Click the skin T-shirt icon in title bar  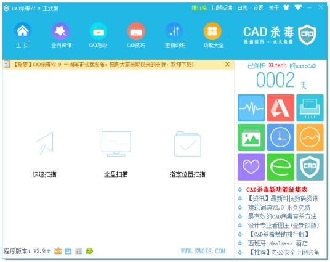[x=286, y=7]
